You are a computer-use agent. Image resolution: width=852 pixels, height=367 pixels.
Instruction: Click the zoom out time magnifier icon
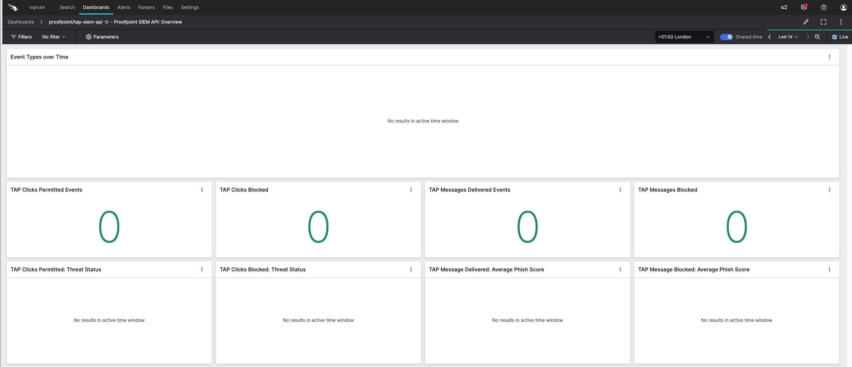pyautogui.click(x=817, y=37)
